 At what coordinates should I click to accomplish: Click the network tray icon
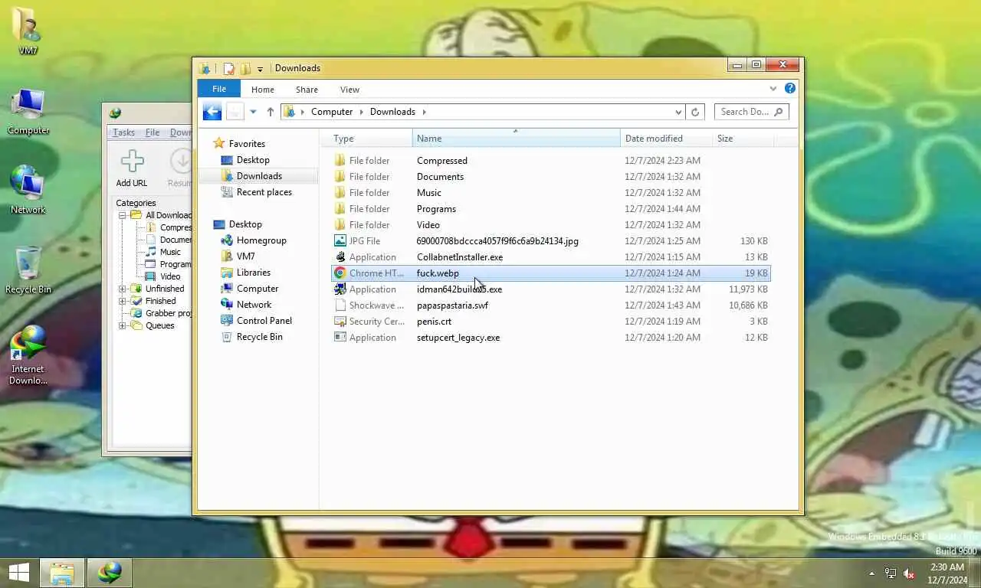(891, 573)
